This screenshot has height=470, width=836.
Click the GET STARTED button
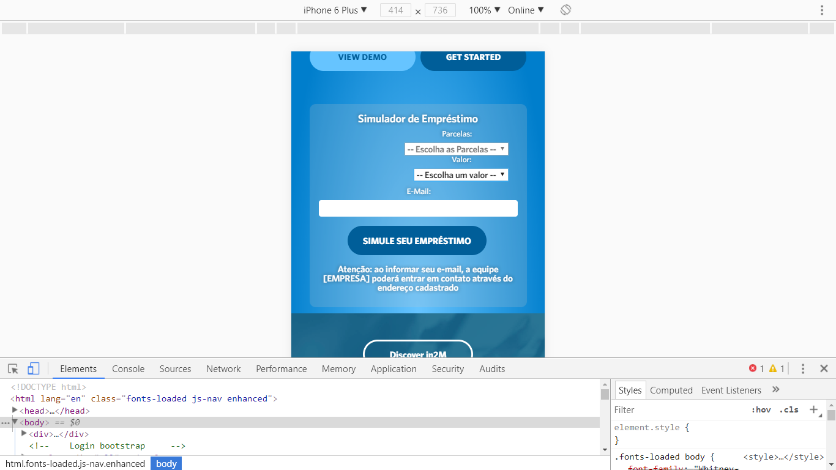(473, 59)
